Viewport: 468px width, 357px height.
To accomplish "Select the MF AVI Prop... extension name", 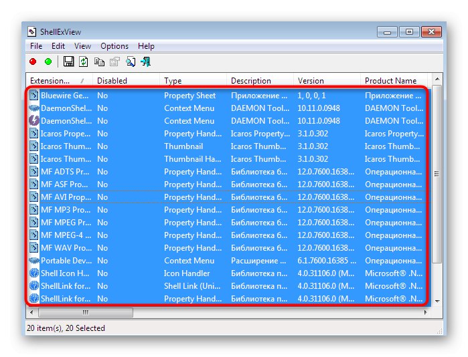I will (66, 197).
